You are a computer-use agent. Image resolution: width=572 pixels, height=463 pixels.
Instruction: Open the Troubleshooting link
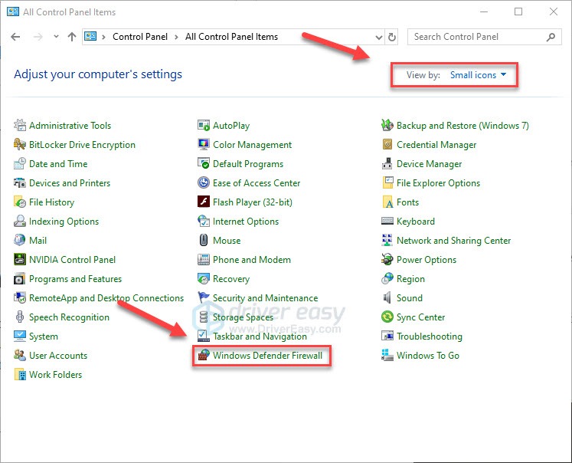(x=430, y=337)
